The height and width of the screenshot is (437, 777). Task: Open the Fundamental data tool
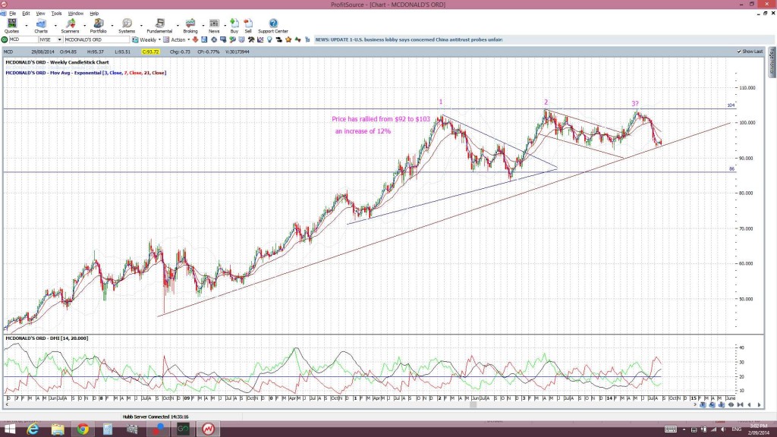[159, 26]
